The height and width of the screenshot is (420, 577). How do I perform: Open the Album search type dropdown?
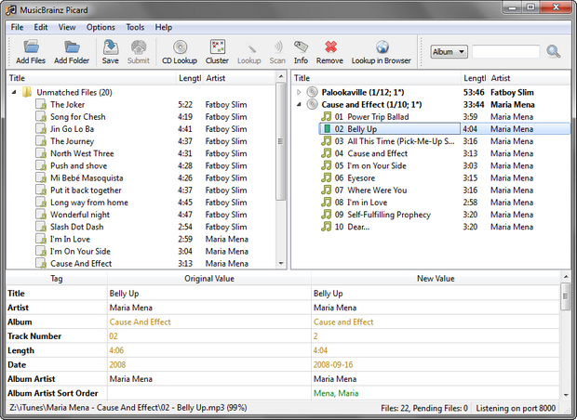(x=450, y=52)
